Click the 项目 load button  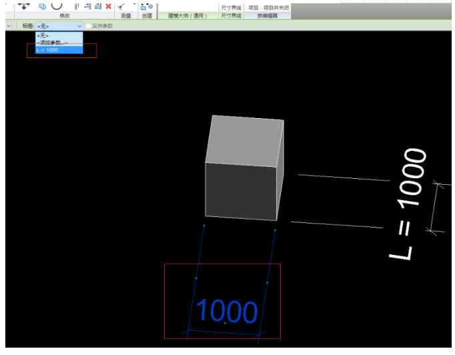coord(254,8)
